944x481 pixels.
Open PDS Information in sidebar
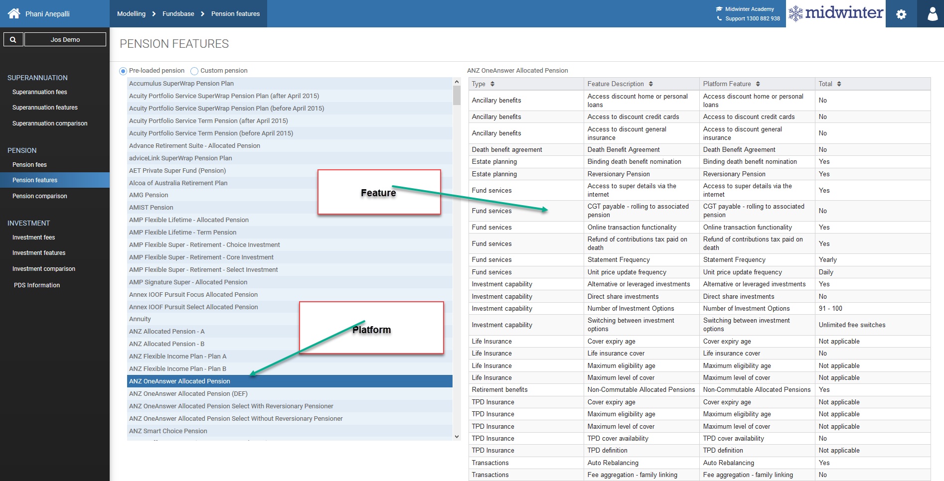click(37, 285)
